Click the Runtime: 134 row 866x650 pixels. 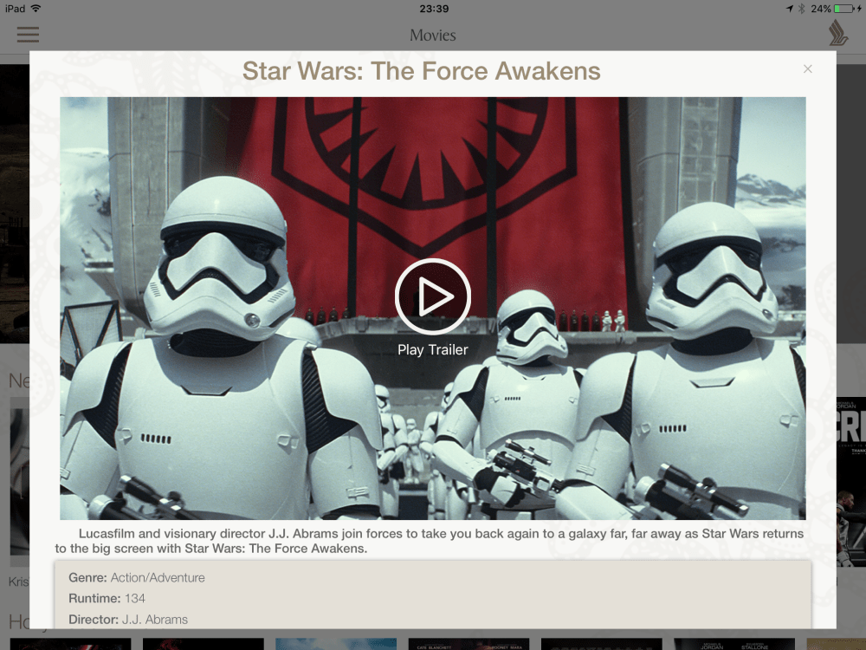coord(107,598)
